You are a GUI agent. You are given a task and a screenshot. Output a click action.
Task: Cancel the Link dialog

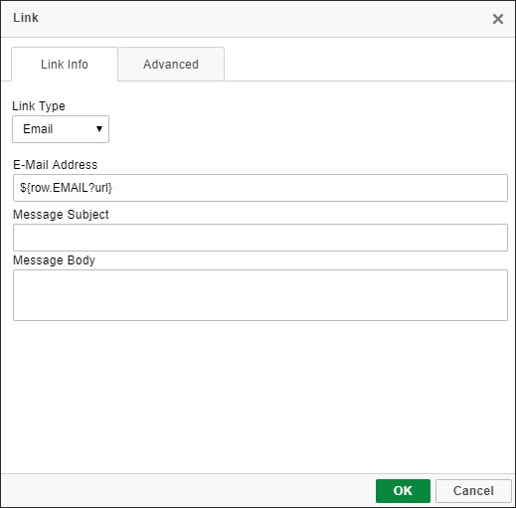473,491
